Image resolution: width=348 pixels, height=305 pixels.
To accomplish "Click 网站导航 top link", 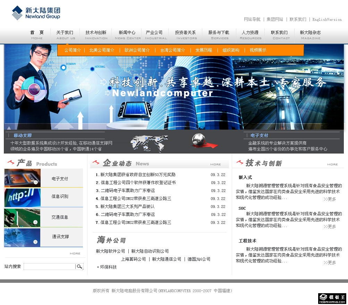I will [x=252, y=19].
